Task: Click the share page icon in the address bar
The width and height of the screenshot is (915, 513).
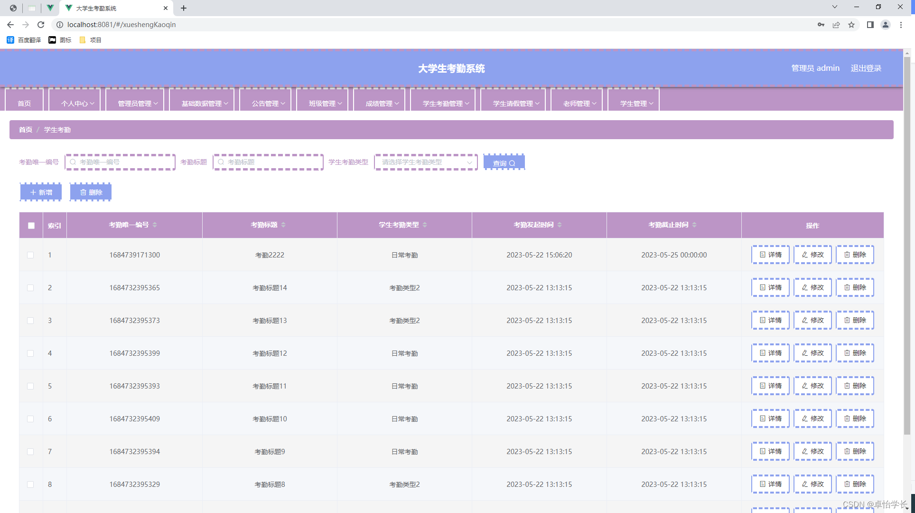Action: pos(836,25)
